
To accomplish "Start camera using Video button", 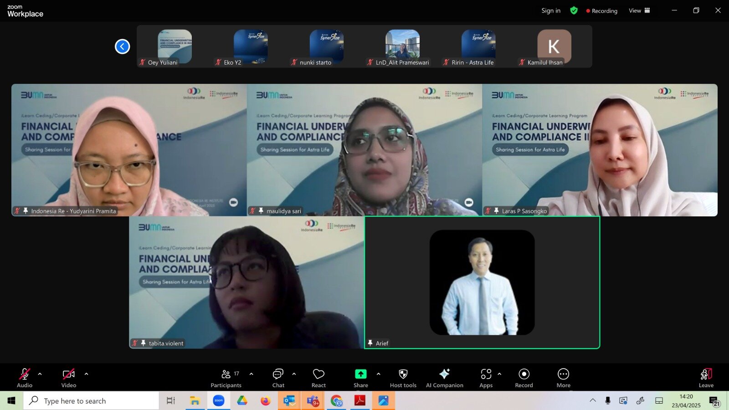I will click(x=69, y=378).
